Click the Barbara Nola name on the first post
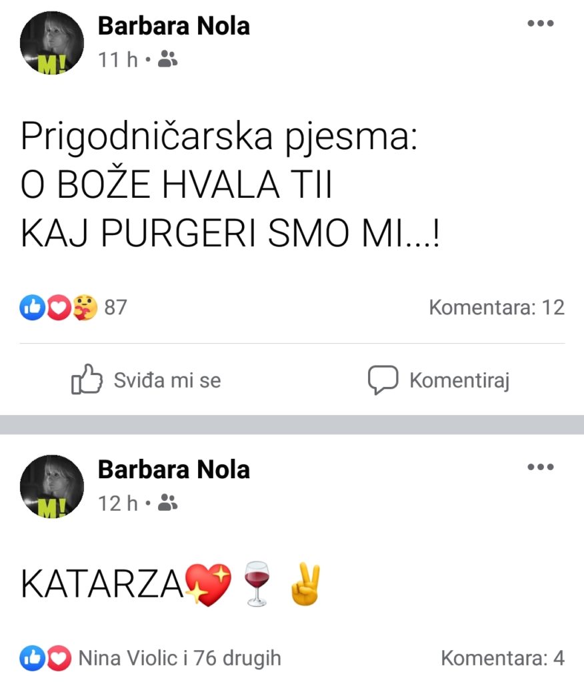Viewport: 584px width, 682px height. click(174, 26)
